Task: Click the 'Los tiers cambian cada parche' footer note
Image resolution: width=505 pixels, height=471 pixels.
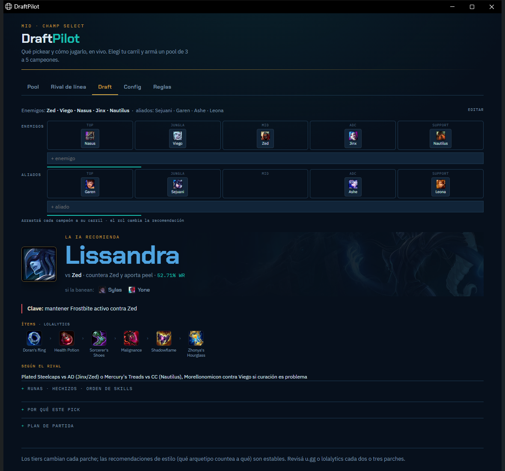Action: 213,459
